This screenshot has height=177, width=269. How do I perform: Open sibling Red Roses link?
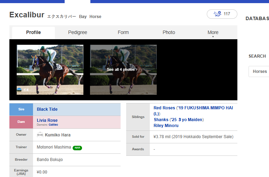[164, 108]
